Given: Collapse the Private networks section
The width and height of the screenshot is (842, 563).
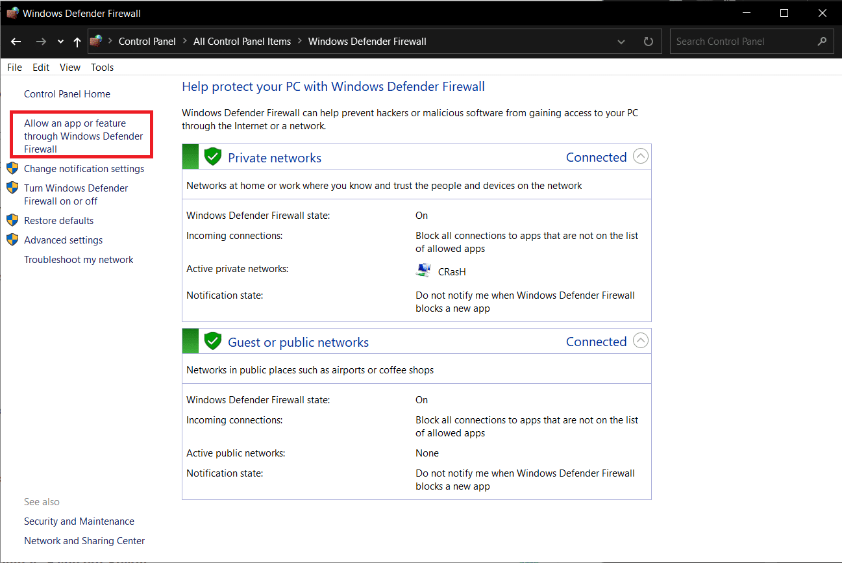Looking at the screenshot, I should (x=640, y=156).
